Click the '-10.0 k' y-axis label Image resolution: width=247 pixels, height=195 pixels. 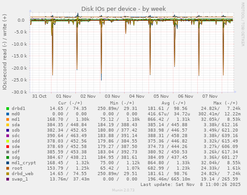click(19, 44)
